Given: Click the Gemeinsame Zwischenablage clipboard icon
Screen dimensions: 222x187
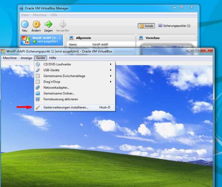Looking at the screenshot, I should click(x=38, y=76).
